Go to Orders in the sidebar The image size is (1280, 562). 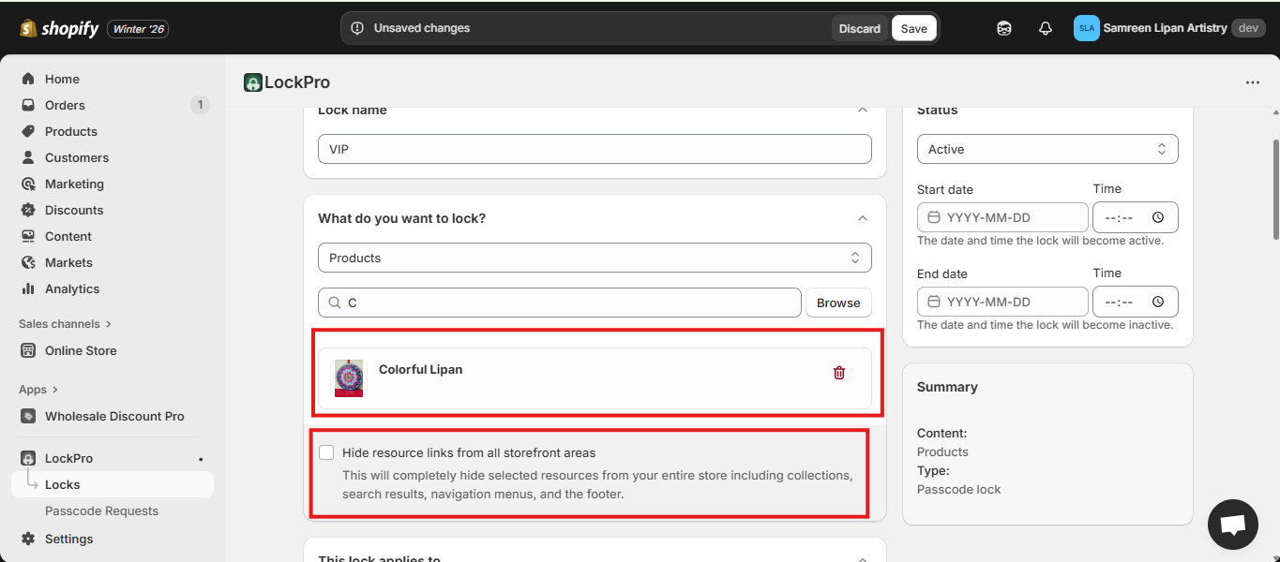click(x=65, y=105)
